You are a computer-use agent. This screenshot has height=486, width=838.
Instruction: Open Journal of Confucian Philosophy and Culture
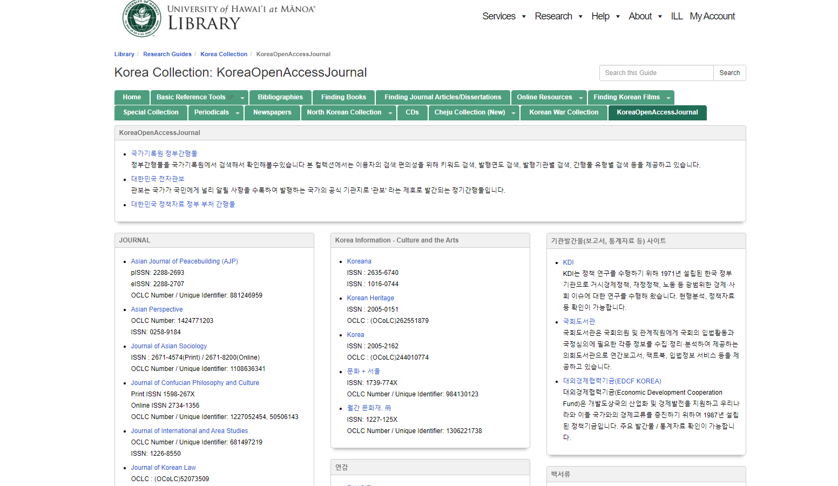pos(195,383)
